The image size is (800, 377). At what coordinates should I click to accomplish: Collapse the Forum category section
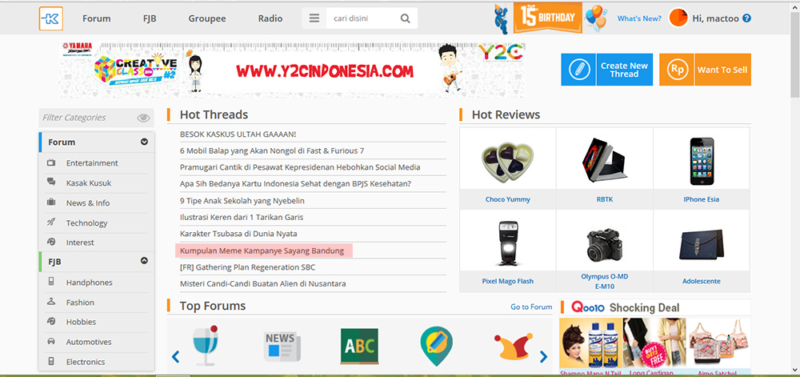click(144, 142)
